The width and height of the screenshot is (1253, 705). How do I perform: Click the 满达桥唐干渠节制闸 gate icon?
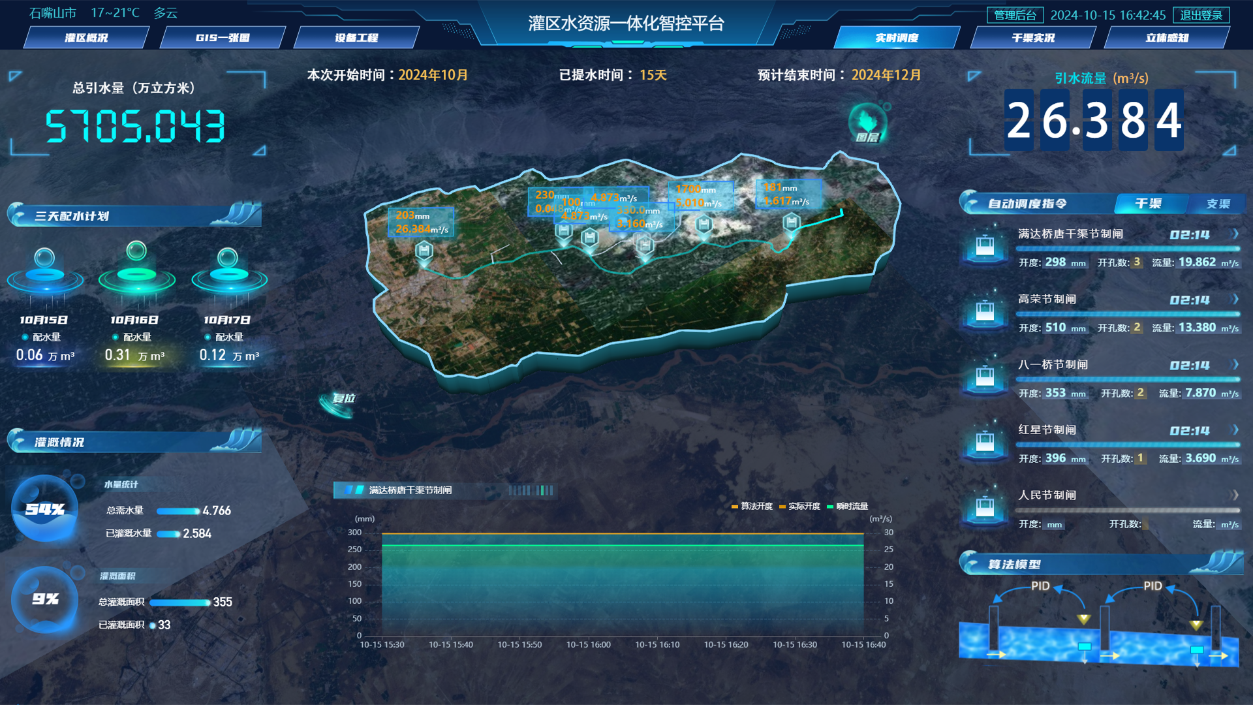(985, 247)
